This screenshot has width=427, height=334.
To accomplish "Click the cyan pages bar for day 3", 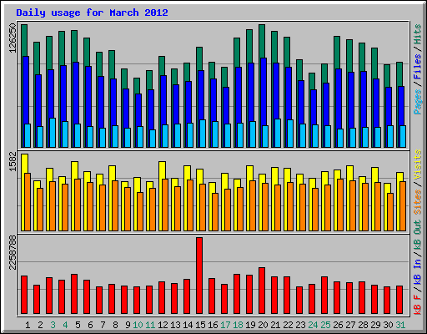I will (53, 133).
